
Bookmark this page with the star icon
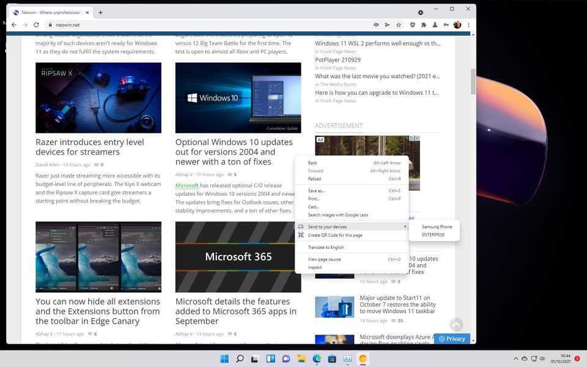click(399, 25)
